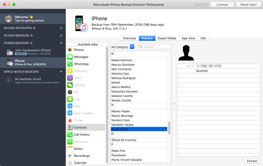Select contact Pablo Pion
This screenshot has width=263, height=166.
coord(139,151)
